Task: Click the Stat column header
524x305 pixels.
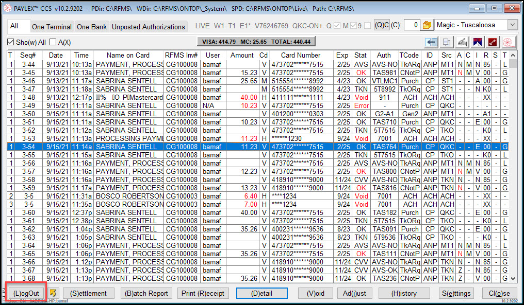Action: click(360, 56)
